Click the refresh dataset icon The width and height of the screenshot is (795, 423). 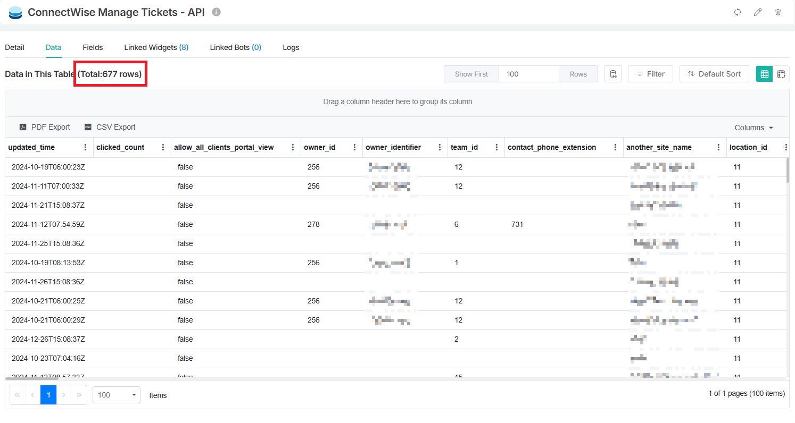coord(738,12)
